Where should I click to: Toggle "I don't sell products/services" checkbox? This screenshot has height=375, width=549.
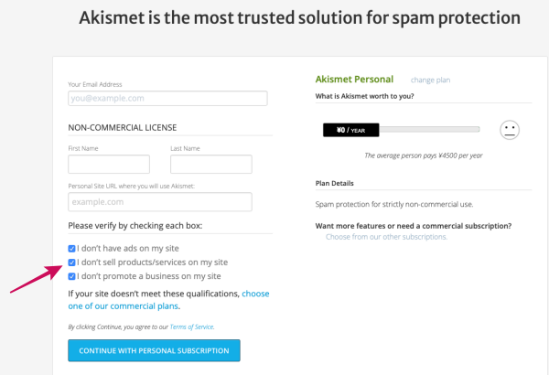72,262
